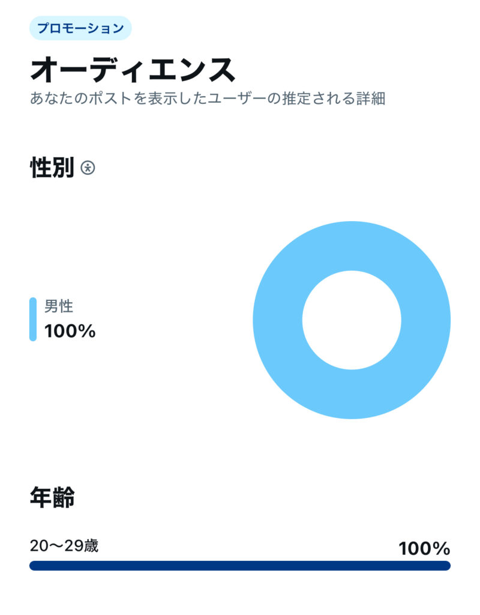This screenshot has width=480, height=615.
Task: Tap the プロモーション badge
Action: coord(80,28)
